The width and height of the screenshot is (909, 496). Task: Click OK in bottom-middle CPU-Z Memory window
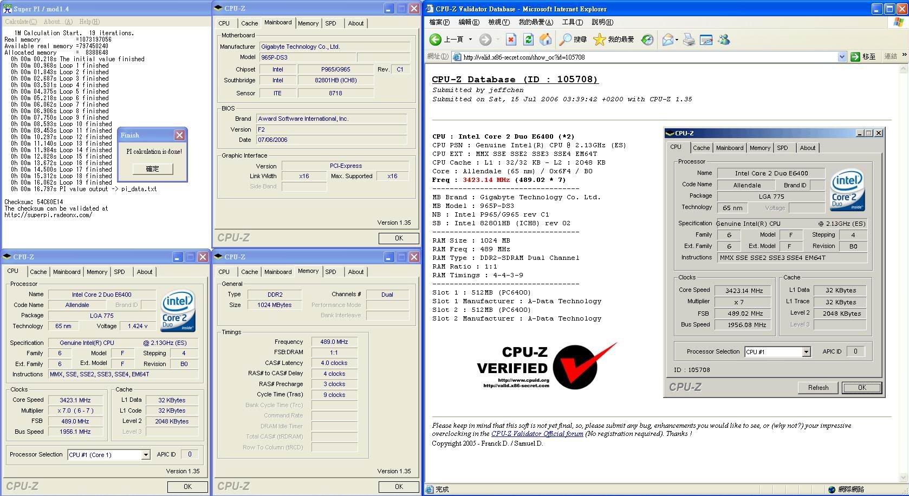click(399, 487)
